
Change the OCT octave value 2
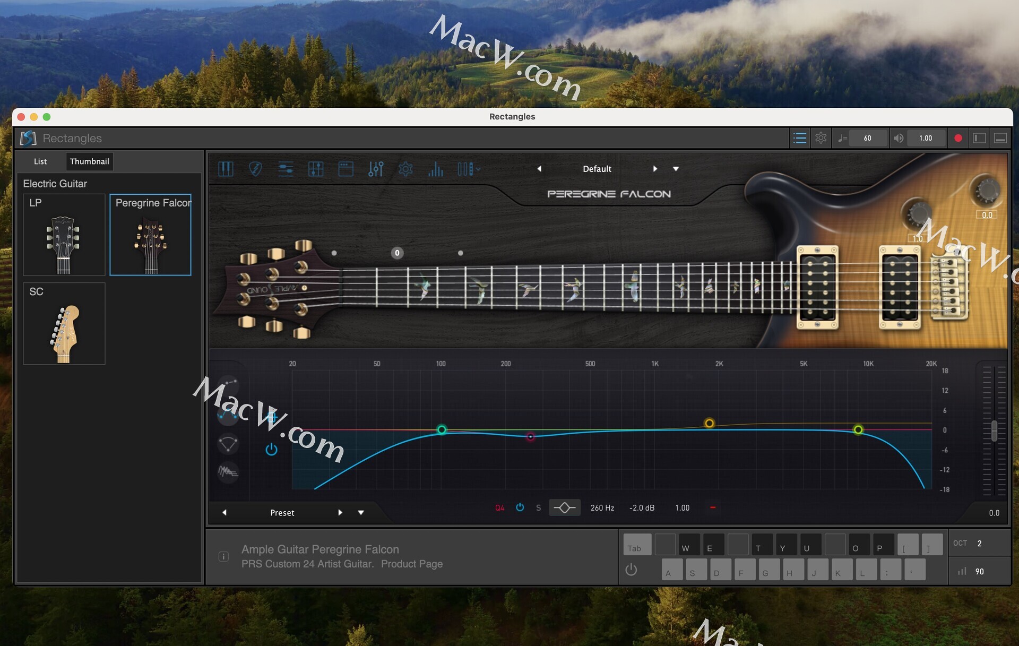(980, 543)
